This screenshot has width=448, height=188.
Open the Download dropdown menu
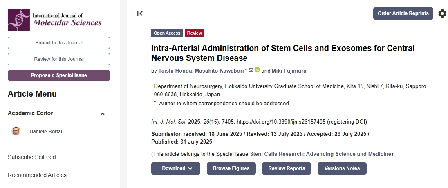pos(176,168)
